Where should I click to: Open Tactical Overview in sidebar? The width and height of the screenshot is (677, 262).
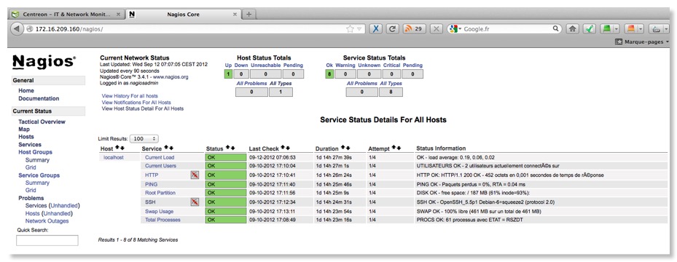click(42, 122)
